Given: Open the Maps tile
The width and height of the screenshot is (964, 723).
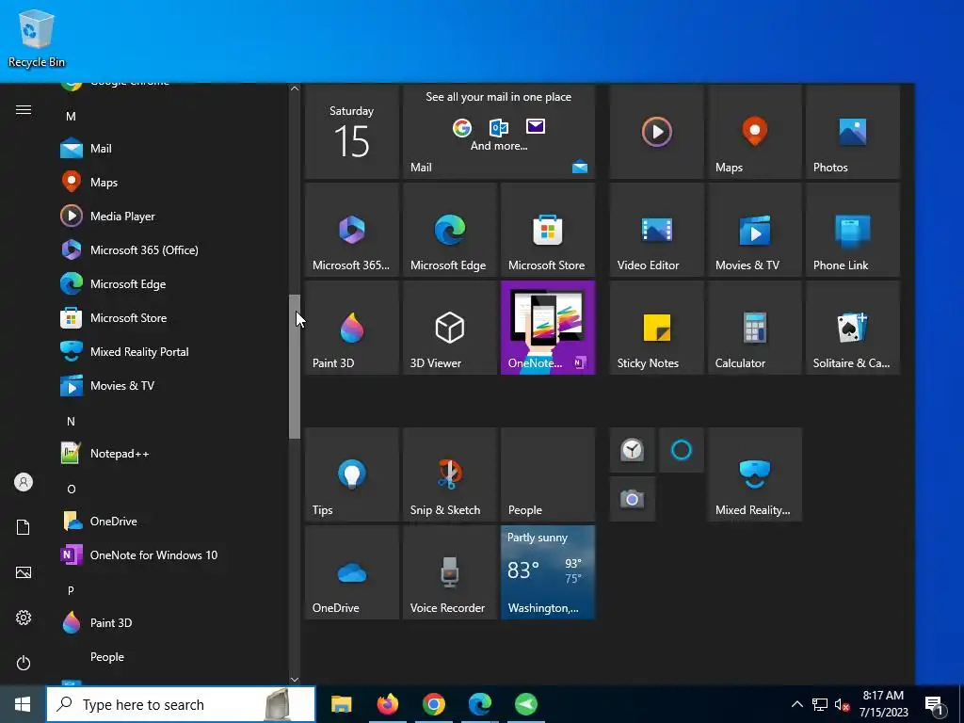Looking at the screenshot, I should click(x=754, y=132).
